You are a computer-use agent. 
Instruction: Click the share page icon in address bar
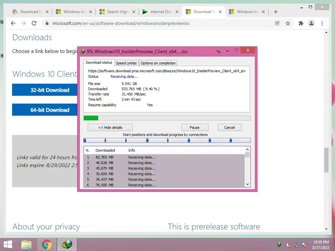(x=277, y=23)
